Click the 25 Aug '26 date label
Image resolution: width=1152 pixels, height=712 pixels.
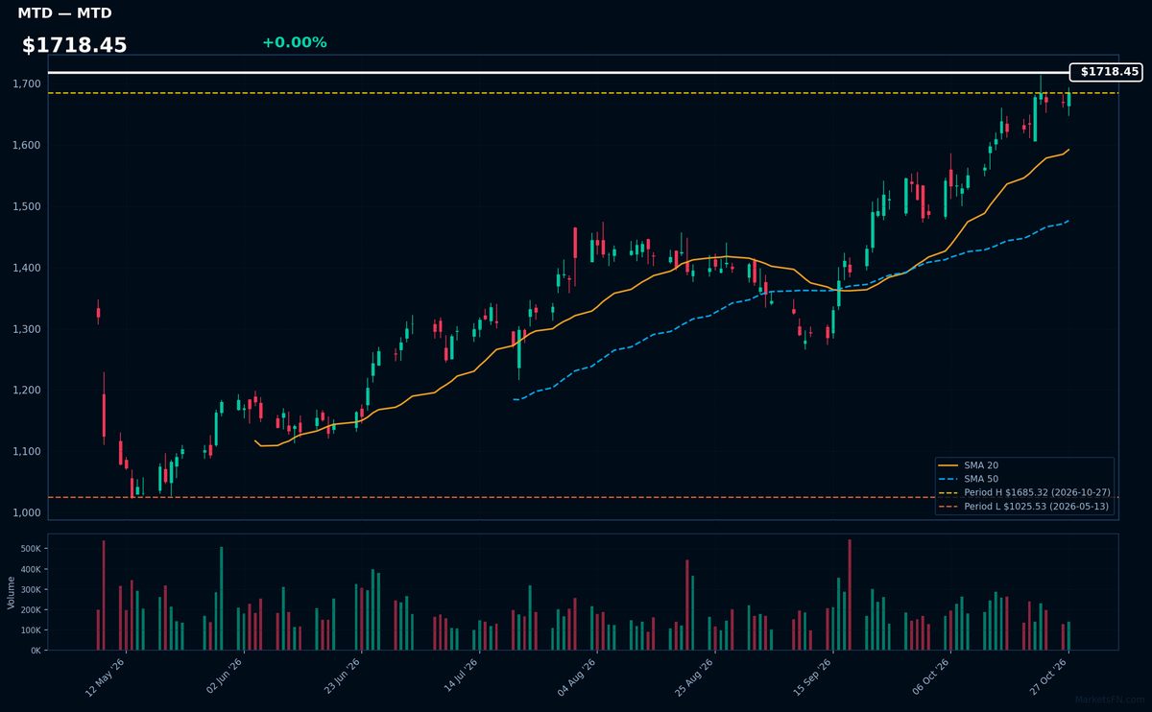(696, 676)
